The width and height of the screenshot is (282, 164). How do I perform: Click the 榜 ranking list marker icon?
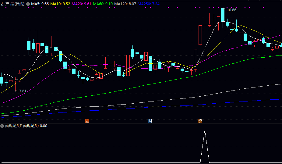[200, 121]
